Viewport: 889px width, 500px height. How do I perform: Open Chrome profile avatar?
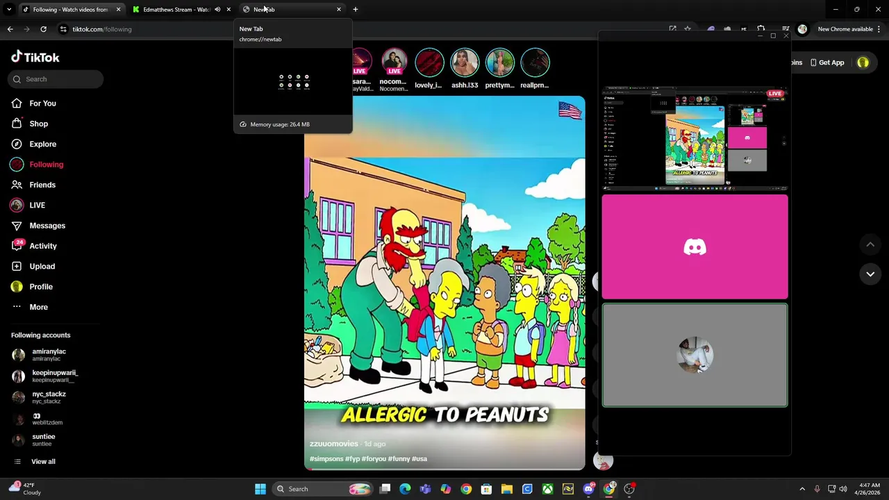(x=802, y=29)
